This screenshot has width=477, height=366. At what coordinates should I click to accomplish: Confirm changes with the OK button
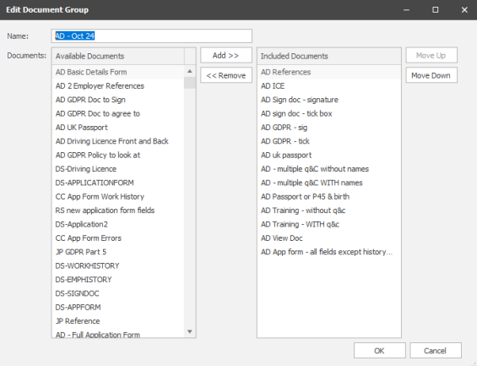379,351
